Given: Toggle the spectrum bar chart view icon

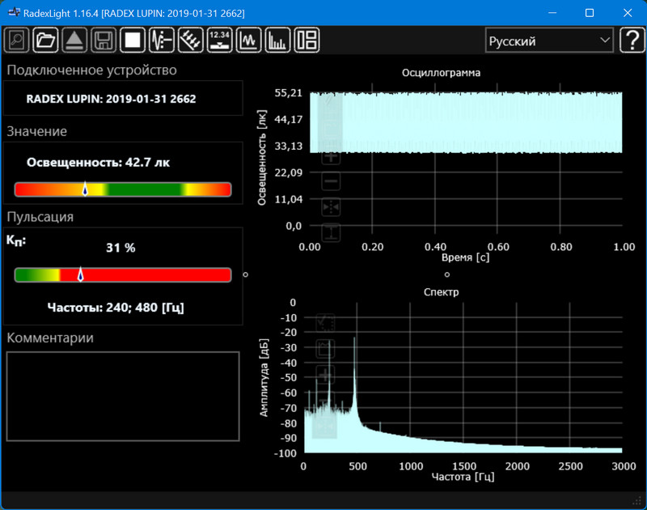Looking at the screenshot, I should [x=277, y=40].
